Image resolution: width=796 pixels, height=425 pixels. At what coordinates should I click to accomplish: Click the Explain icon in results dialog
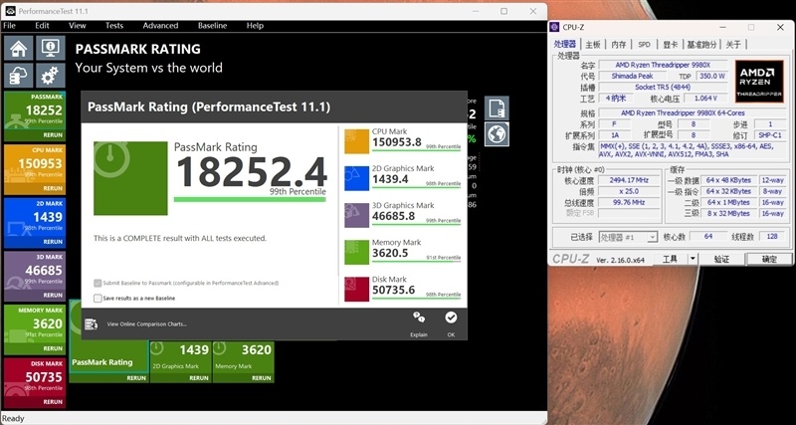click(x=419, y=319)
